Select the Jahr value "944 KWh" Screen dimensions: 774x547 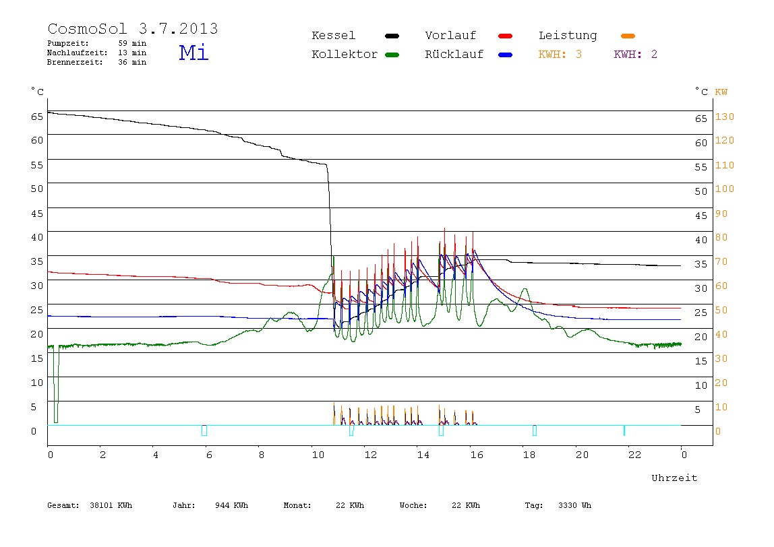(x=231, y=505)
